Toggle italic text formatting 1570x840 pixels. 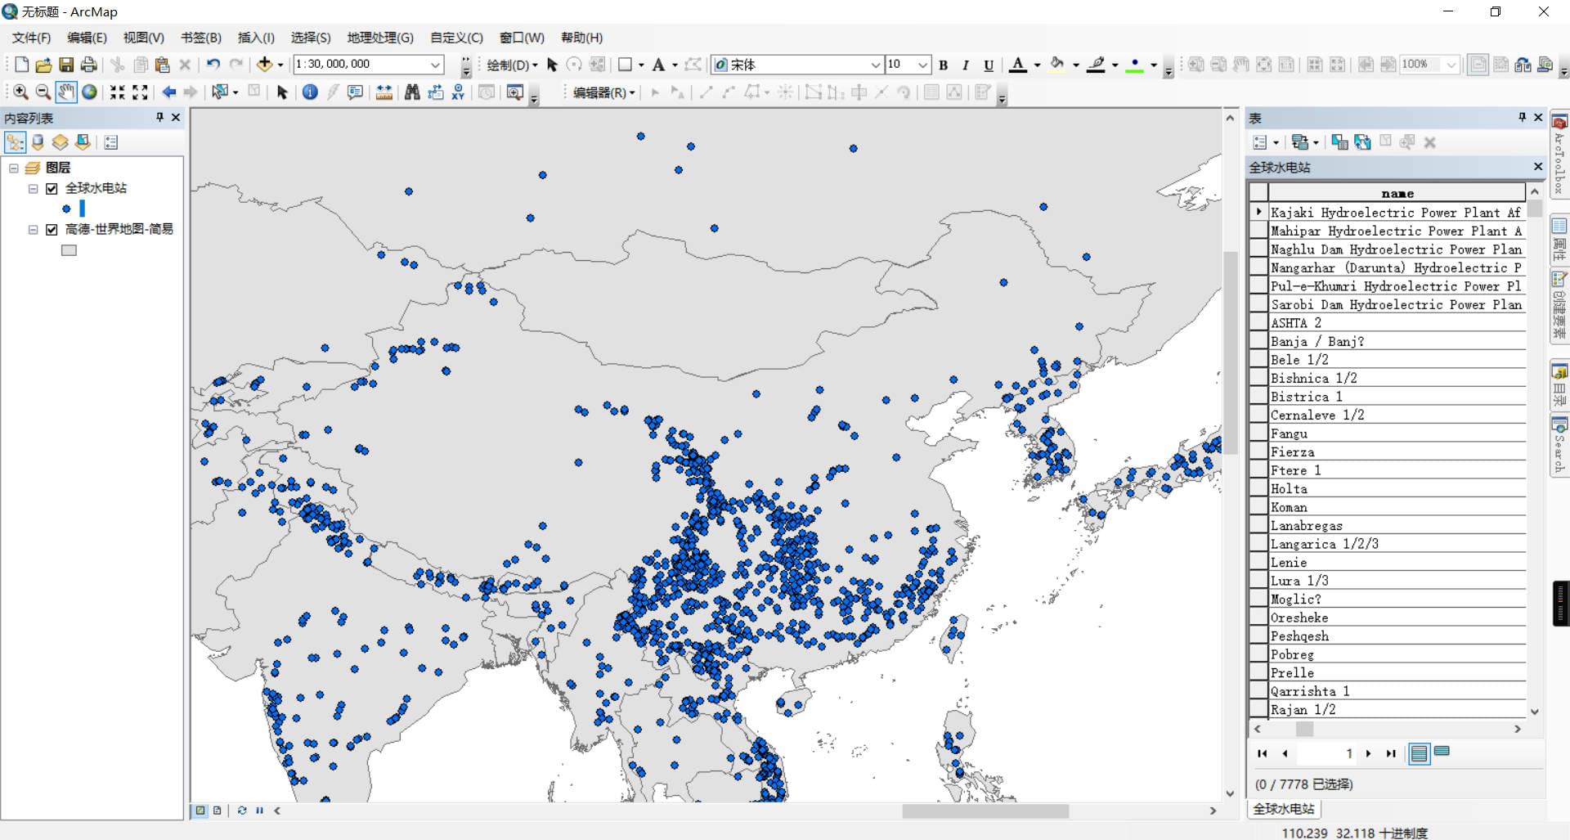pyautogui.click(x=966, y=65)
